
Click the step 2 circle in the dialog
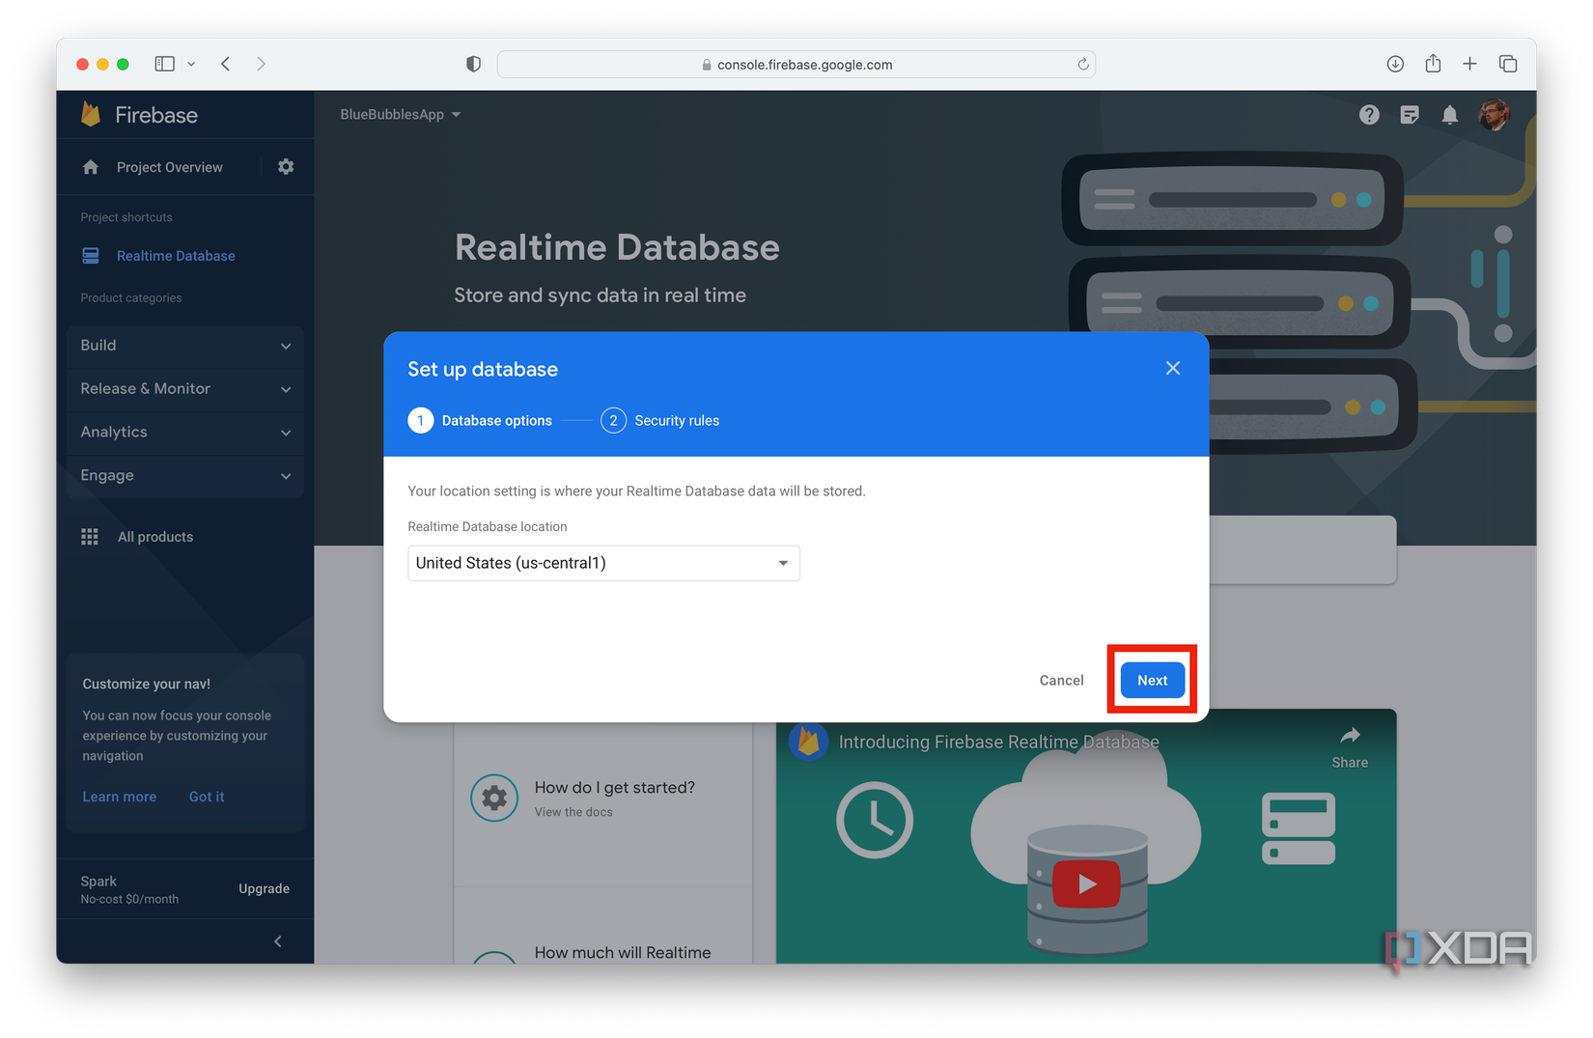pyautogui.click(x=613, y=421)
